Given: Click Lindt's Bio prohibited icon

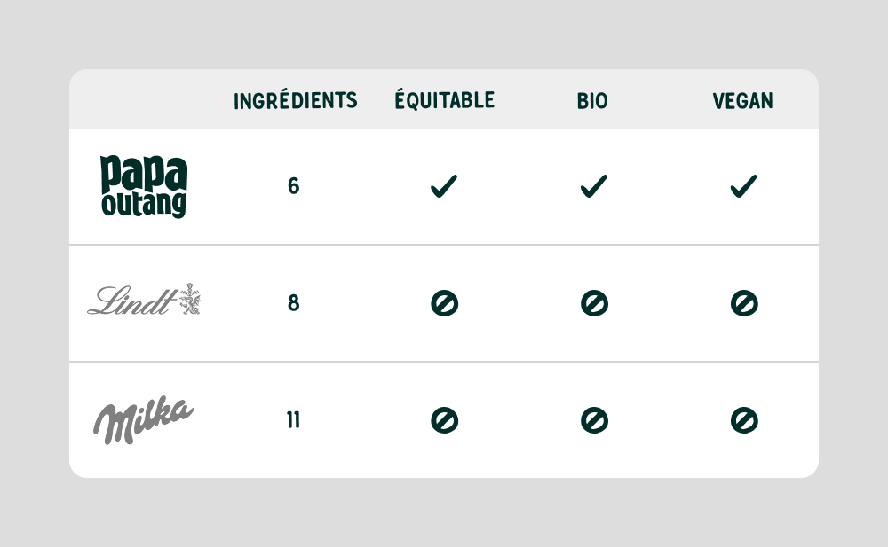Looking at the screenshot, I should click(x=594, y=303).
